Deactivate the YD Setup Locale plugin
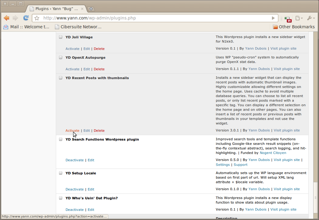Screen dimensions: 319x220 point(74,189)
